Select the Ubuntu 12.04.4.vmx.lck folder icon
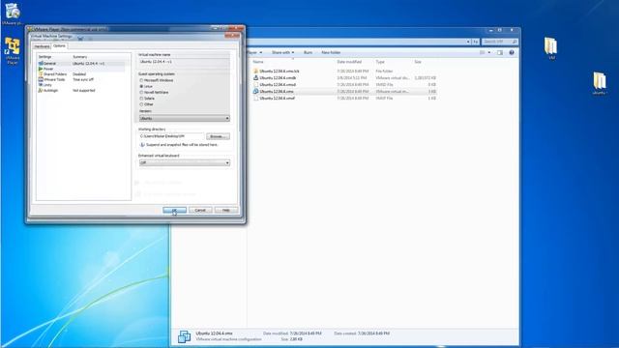The width and height of the screenshot is (619, 348). [255, 71]
